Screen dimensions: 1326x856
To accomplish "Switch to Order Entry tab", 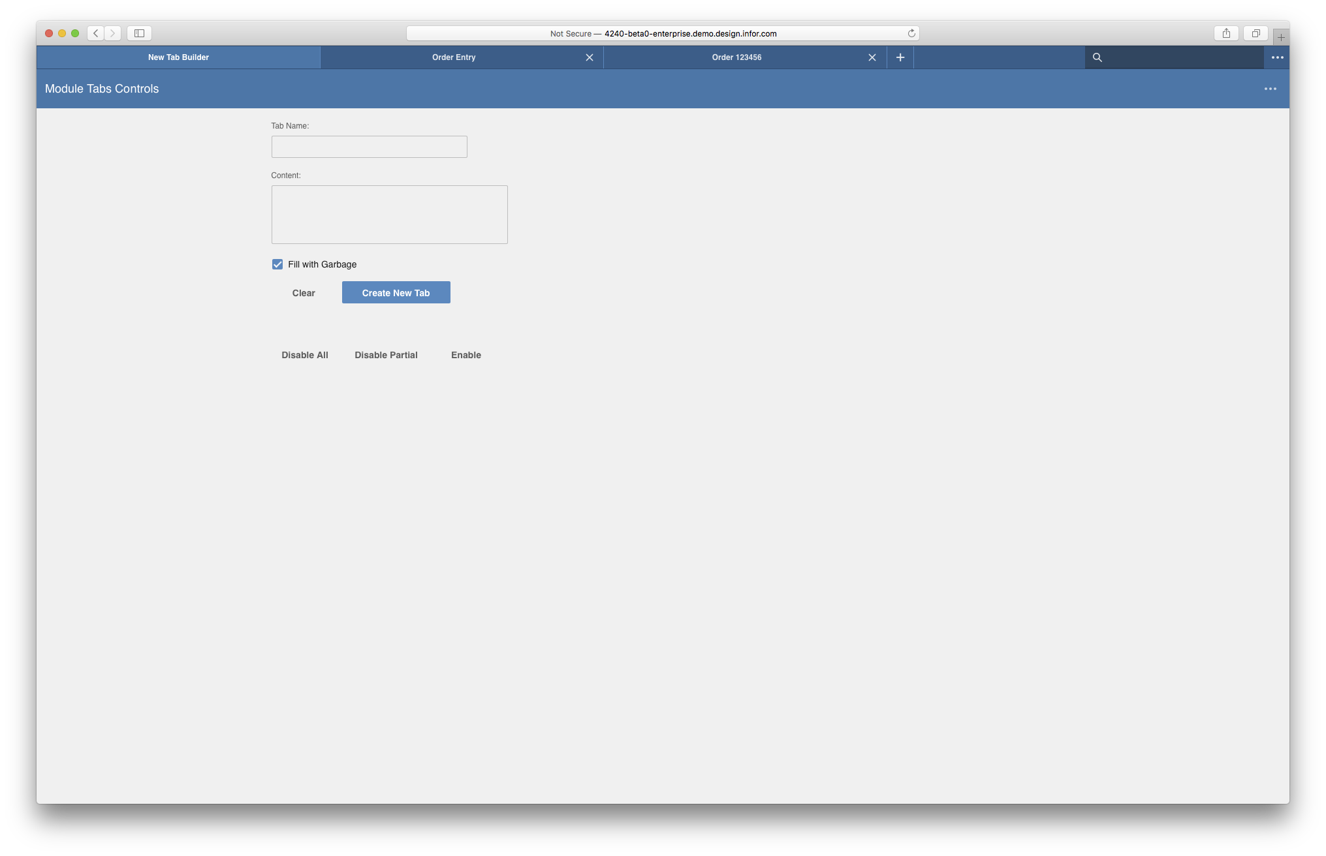I will (454, 57).
